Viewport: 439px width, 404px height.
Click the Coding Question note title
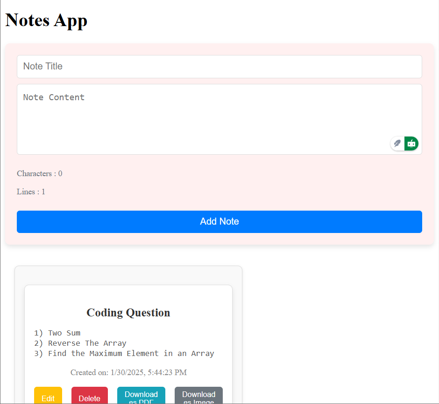tap(128, 313)
